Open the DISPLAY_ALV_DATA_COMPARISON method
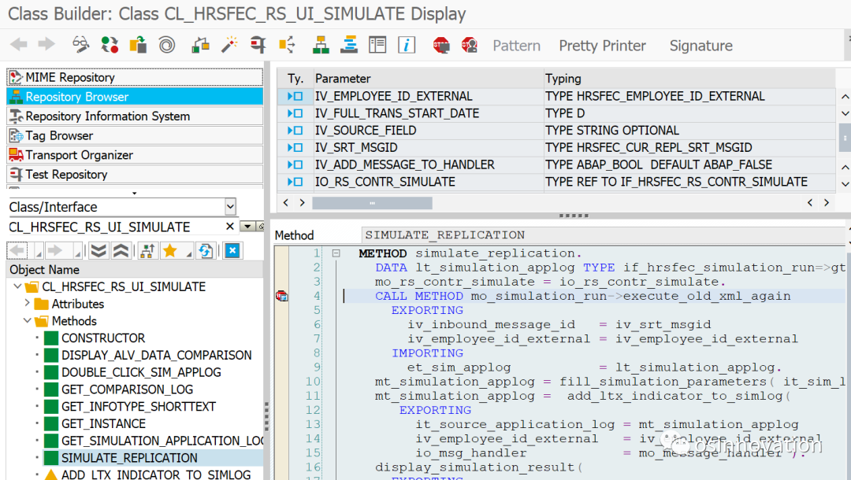851x480 pixels. click(x=156, y=355)
